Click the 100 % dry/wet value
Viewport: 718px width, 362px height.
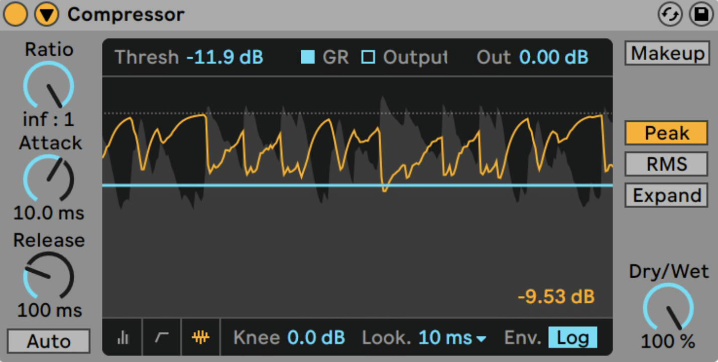tap(668, 341)
